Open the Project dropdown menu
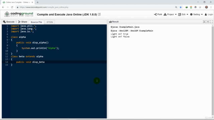Viewport: 214px width, 120px height. click(x=170, y=14)
